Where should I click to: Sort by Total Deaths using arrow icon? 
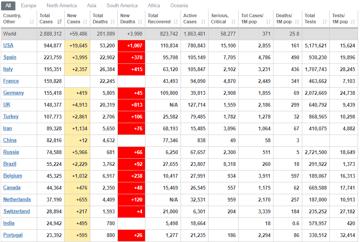pos(113,22)
